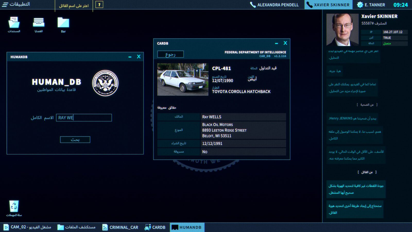Click the objective text اعثر على اسم القاتل
Viewport: 412px width, 232px height.
pyautogui.click(x=74, y=6)
